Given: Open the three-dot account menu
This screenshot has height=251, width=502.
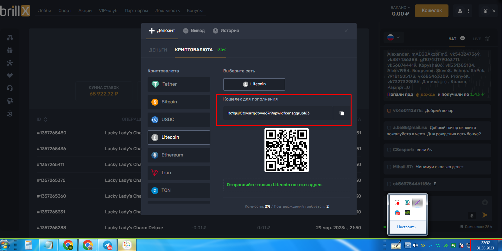Looking at the screenshot, I should (468, 11).
